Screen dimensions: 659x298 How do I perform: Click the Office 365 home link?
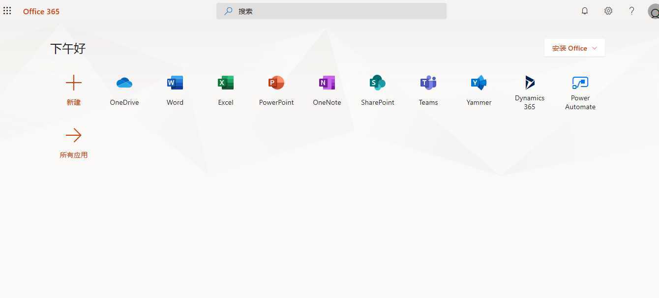click(41, 11)
